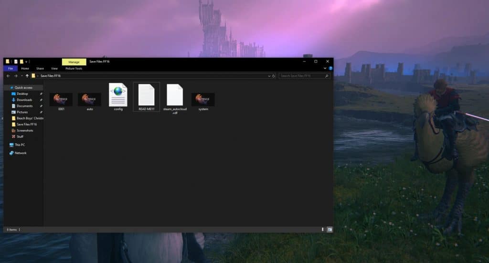Click the Up one level arrow
489x263 pixels.
click(x=27, y=76)
